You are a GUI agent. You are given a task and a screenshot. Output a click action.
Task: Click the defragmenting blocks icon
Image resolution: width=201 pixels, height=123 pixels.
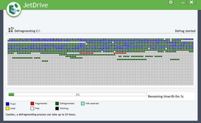click(11, 29)
